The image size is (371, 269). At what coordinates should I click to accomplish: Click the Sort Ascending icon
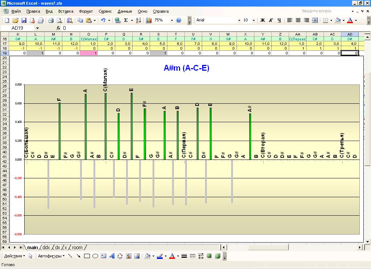pos(138,20)
